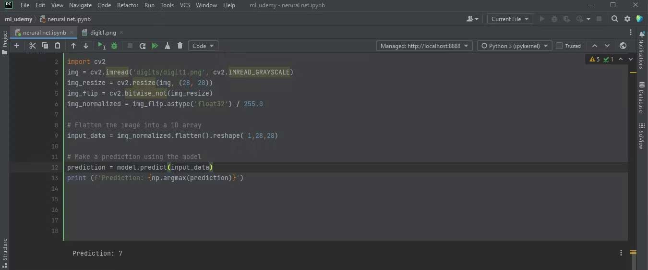Open the Current File run configuration dropdown
Image resolution: width=648 pixels, height=270 pixels.
pos(510,19)
